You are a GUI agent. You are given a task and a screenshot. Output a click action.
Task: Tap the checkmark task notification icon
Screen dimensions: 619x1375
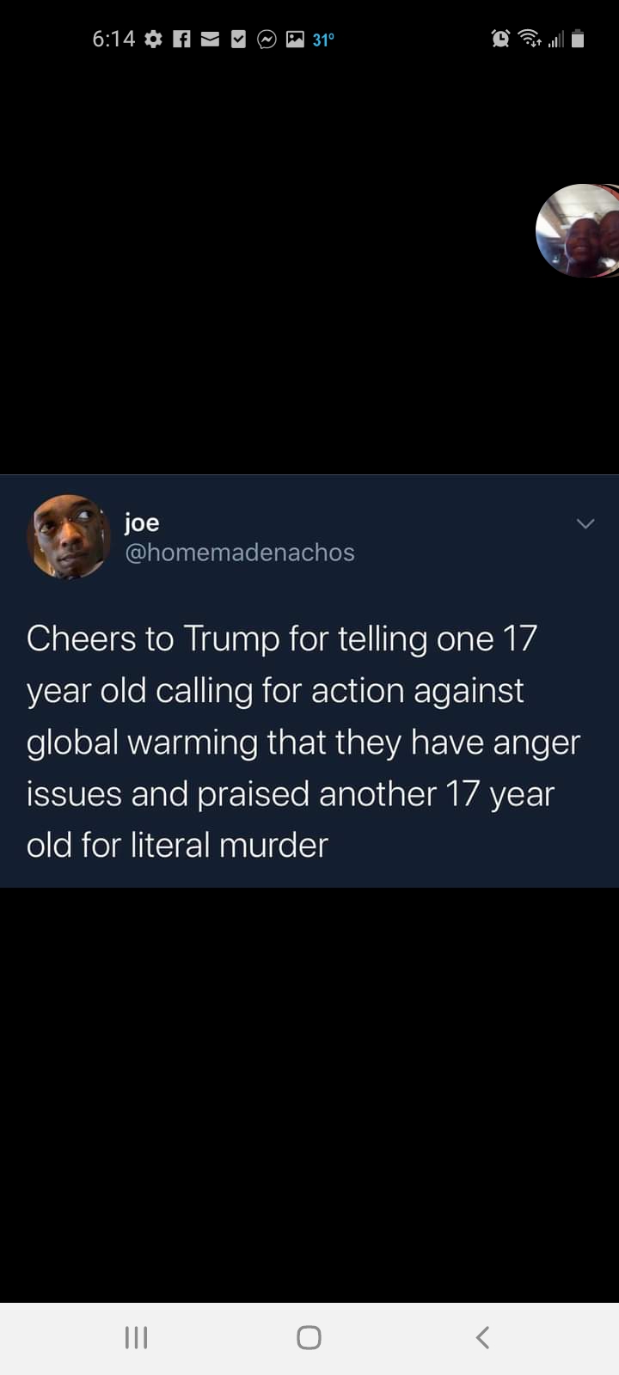(x=239, y=39)
